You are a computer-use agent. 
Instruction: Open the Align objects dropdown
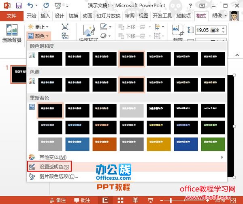click(160, 27)
